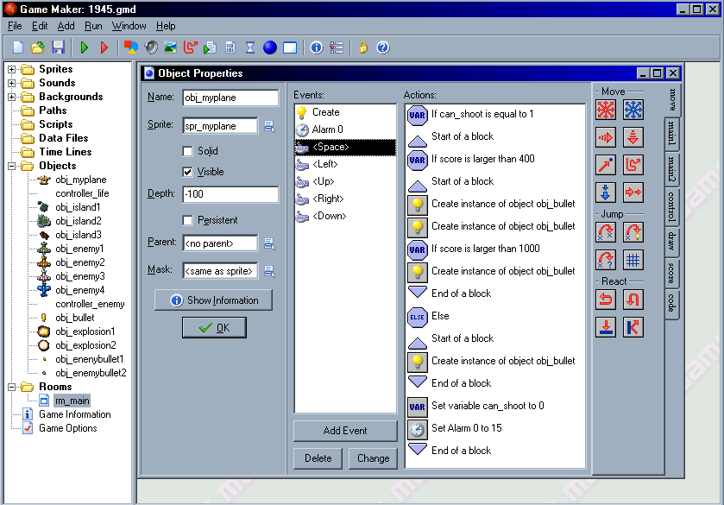Add a time line using hourglass icon
Screen dimensions: 724x505
tap(250, 47)
